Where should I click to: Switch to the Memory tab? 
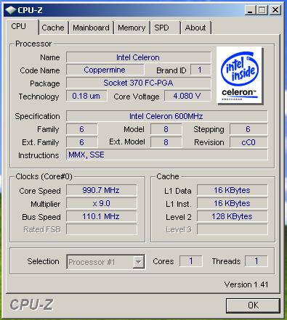coord(132,28)
